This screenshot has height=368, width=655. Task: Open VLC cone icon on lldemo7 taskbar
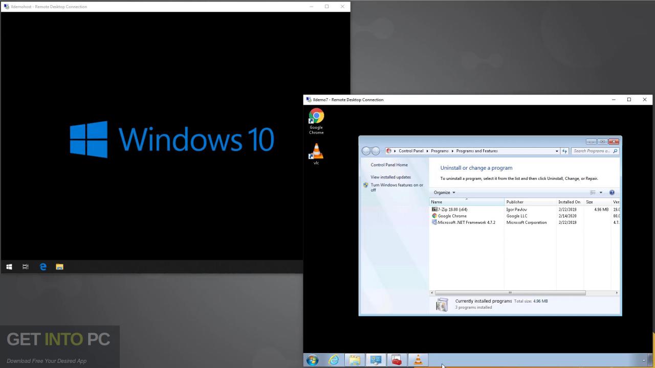[x=418, y=360]
